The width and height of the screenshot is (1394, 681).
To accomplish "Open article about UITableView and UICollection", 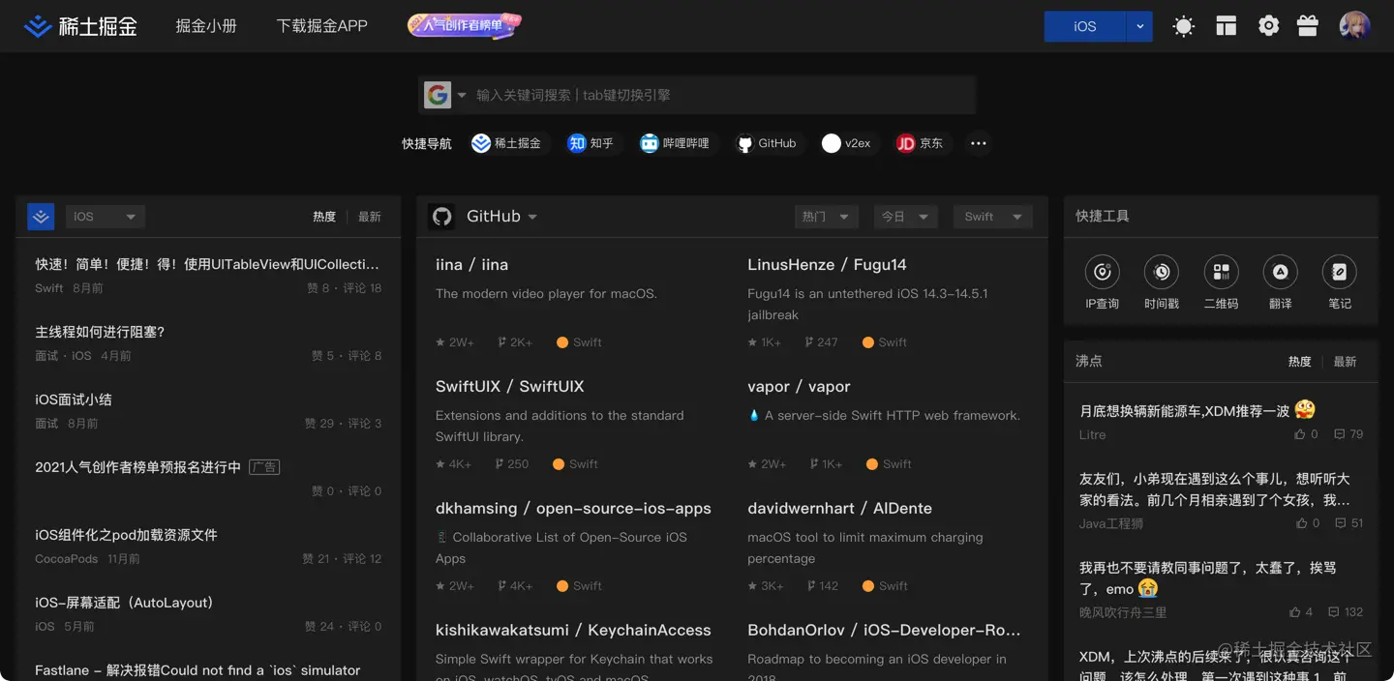I will click(x=207, y=264).
